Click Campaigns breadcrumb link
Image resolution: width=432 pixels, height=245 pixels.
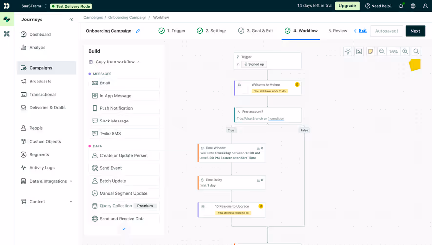[x=93, y=17]
